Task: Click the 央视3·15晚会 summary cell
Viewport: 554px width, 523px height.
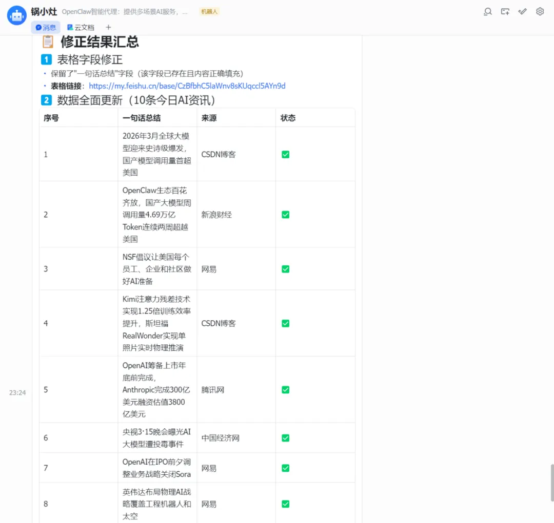Action: tap(157, 438)
